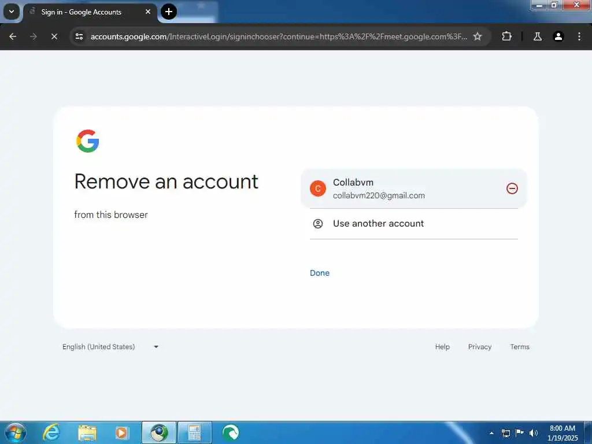This screenshot has width=592, height=444.
Task: Open the Privacy link
Action: [x=479, y=347]
